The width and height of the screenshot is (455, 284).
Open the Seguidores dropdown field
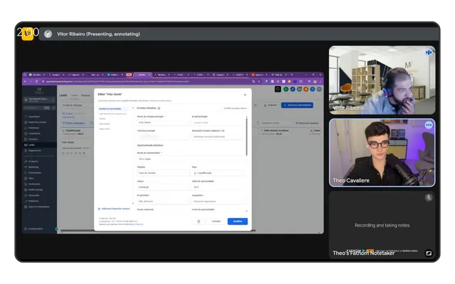click(x=218, y=201)
